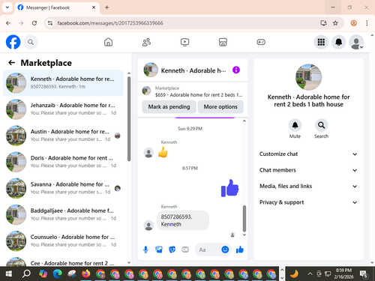Click Kenneth's avatar beside phone number message
This screenshot has height=281, width=375.
(x=148, y=226)
